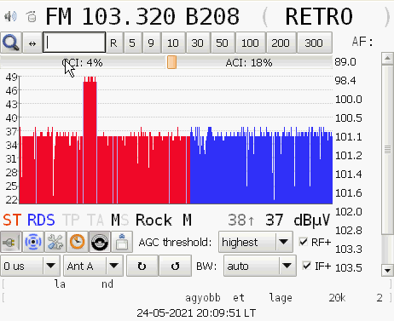Click the AF list scroll down arrow
The height and width of the screenshot is (321, 394).
[x=387, y=270]
